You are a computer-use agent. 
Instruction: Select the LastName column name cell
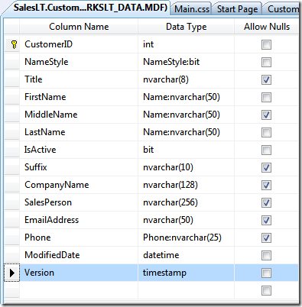click(79, 132)
